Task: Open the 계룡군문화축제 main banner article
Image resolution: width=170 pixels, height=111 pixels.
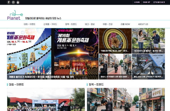Action: pos(53,54)
